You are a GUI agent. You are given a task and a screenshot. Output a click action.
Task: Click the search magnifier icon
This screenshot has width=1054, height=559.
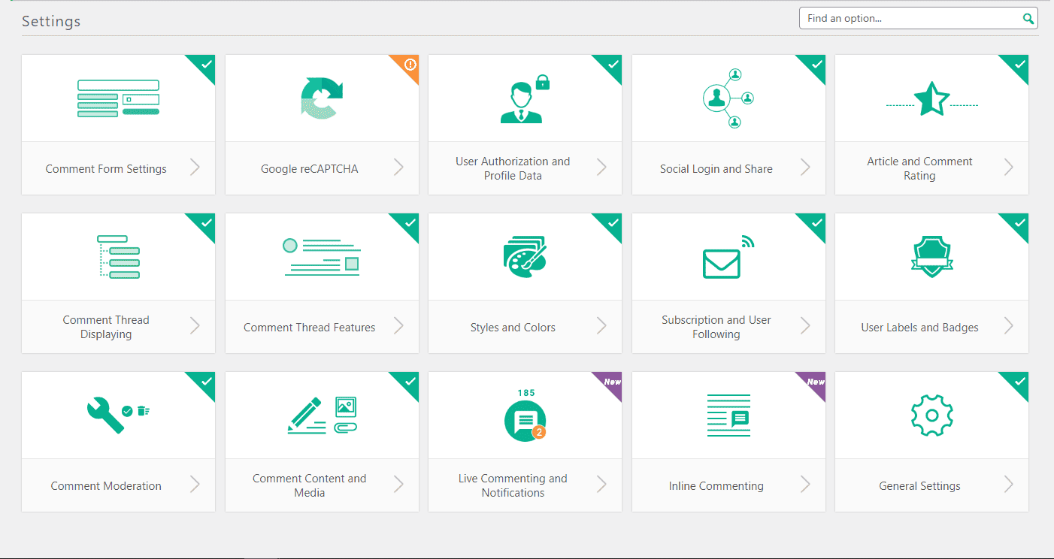(1028, 19)
